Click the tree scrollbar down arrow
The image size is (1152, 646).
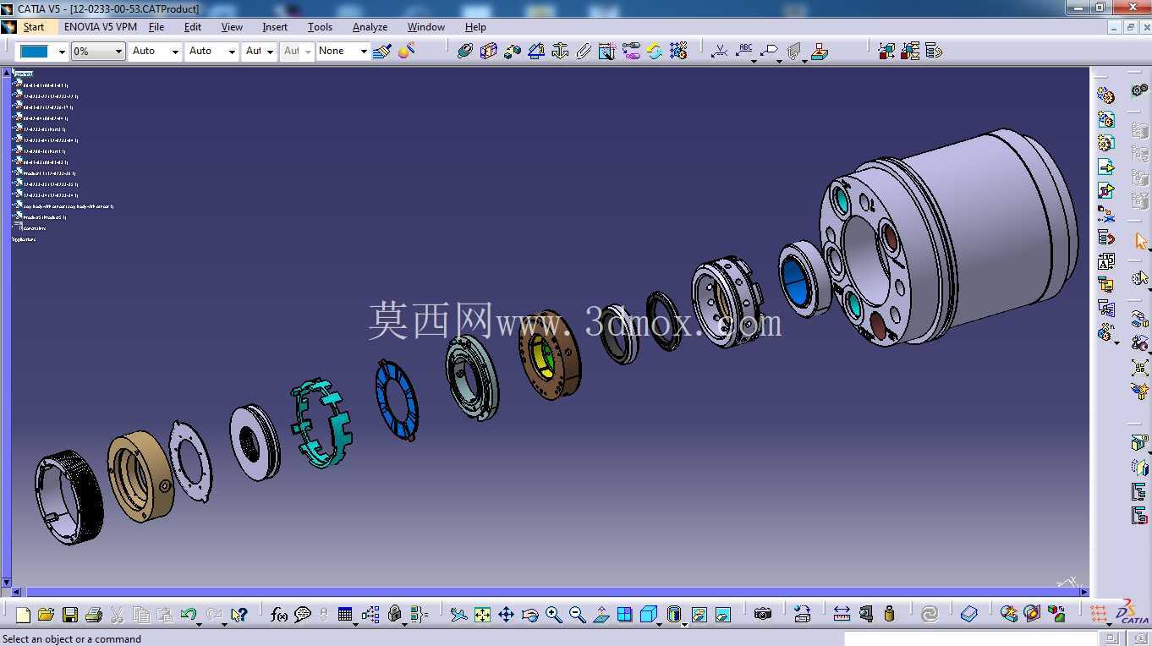[x=6, y=583]
